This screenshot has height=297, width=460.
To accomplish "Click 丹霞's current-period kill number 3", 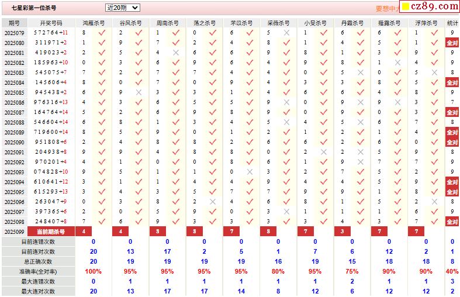I will tap(343, 232).
